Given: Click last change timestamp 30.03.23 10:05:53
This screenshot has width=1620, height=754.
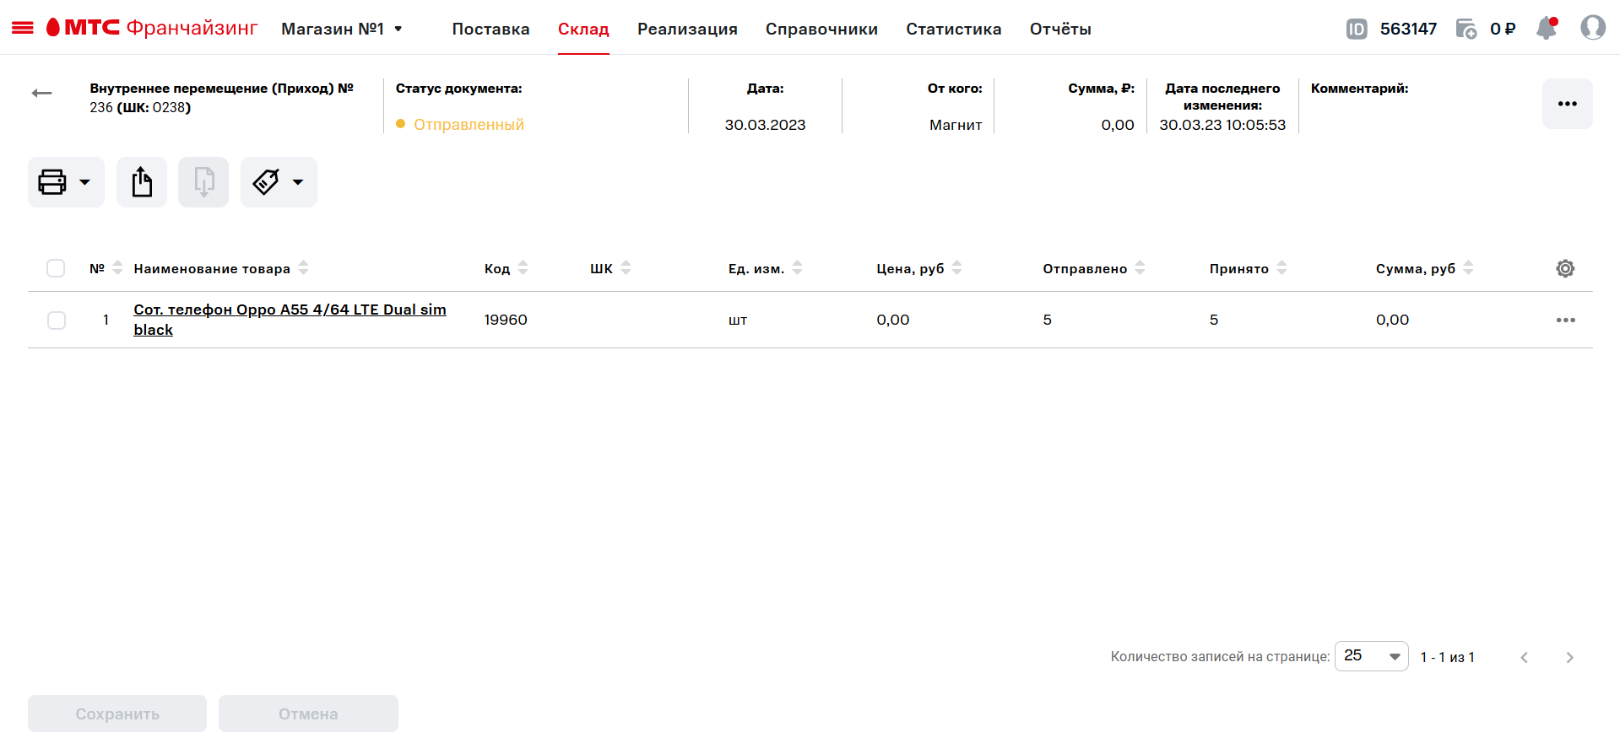Looking at the screenshot, I should [x=1222, y=125].
